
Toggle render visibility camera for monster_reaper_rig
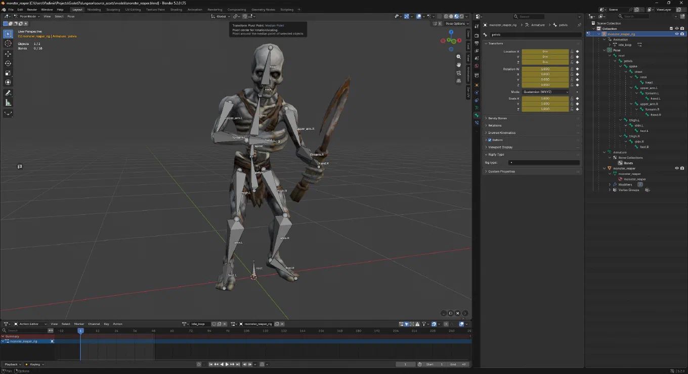coord(682,34)
